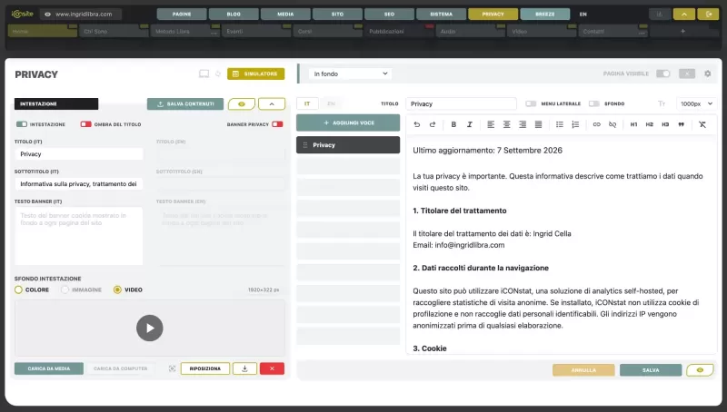Click the device preview icon beside Simulatore
The image size is (727, 412).
pos(204,74)
